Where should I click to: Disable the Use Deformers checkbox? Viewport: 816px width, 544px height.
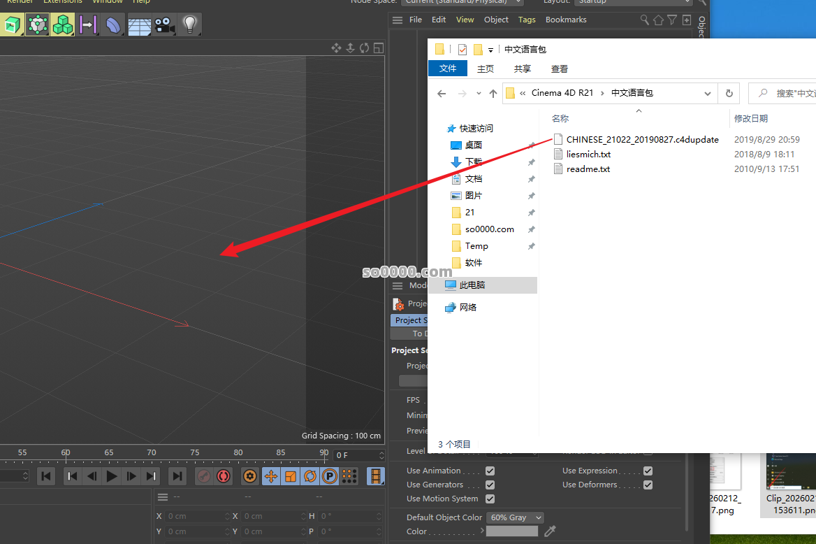point(648,485)
